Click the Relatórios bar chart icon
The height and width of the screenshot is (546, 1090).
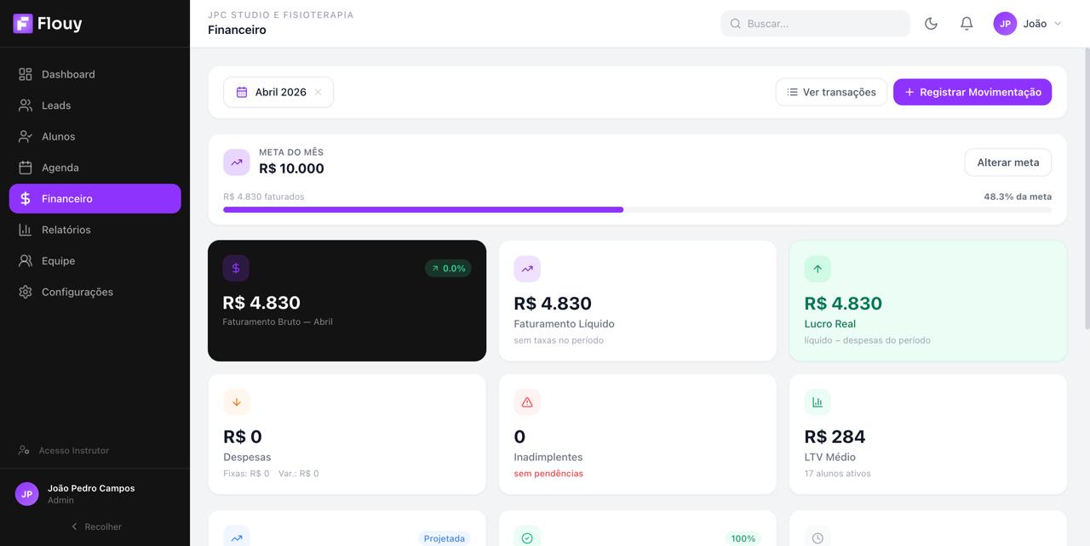(x=26, y=230)
